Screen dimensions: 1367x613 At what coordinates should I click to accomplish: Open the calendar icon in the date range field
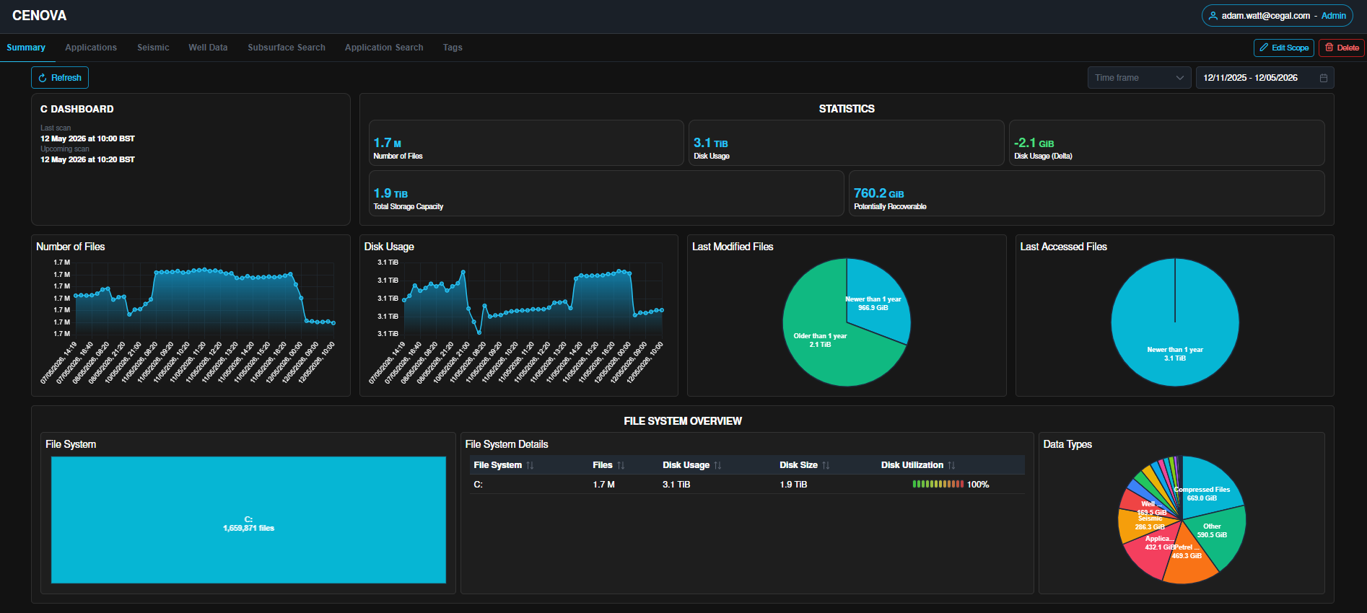1324,78
